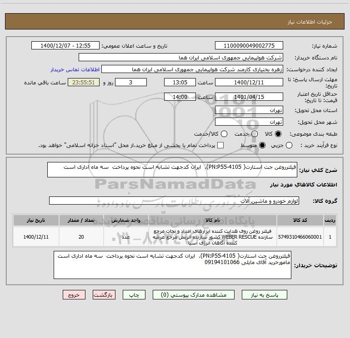Select the کالا radio button

tap(278, 134)
